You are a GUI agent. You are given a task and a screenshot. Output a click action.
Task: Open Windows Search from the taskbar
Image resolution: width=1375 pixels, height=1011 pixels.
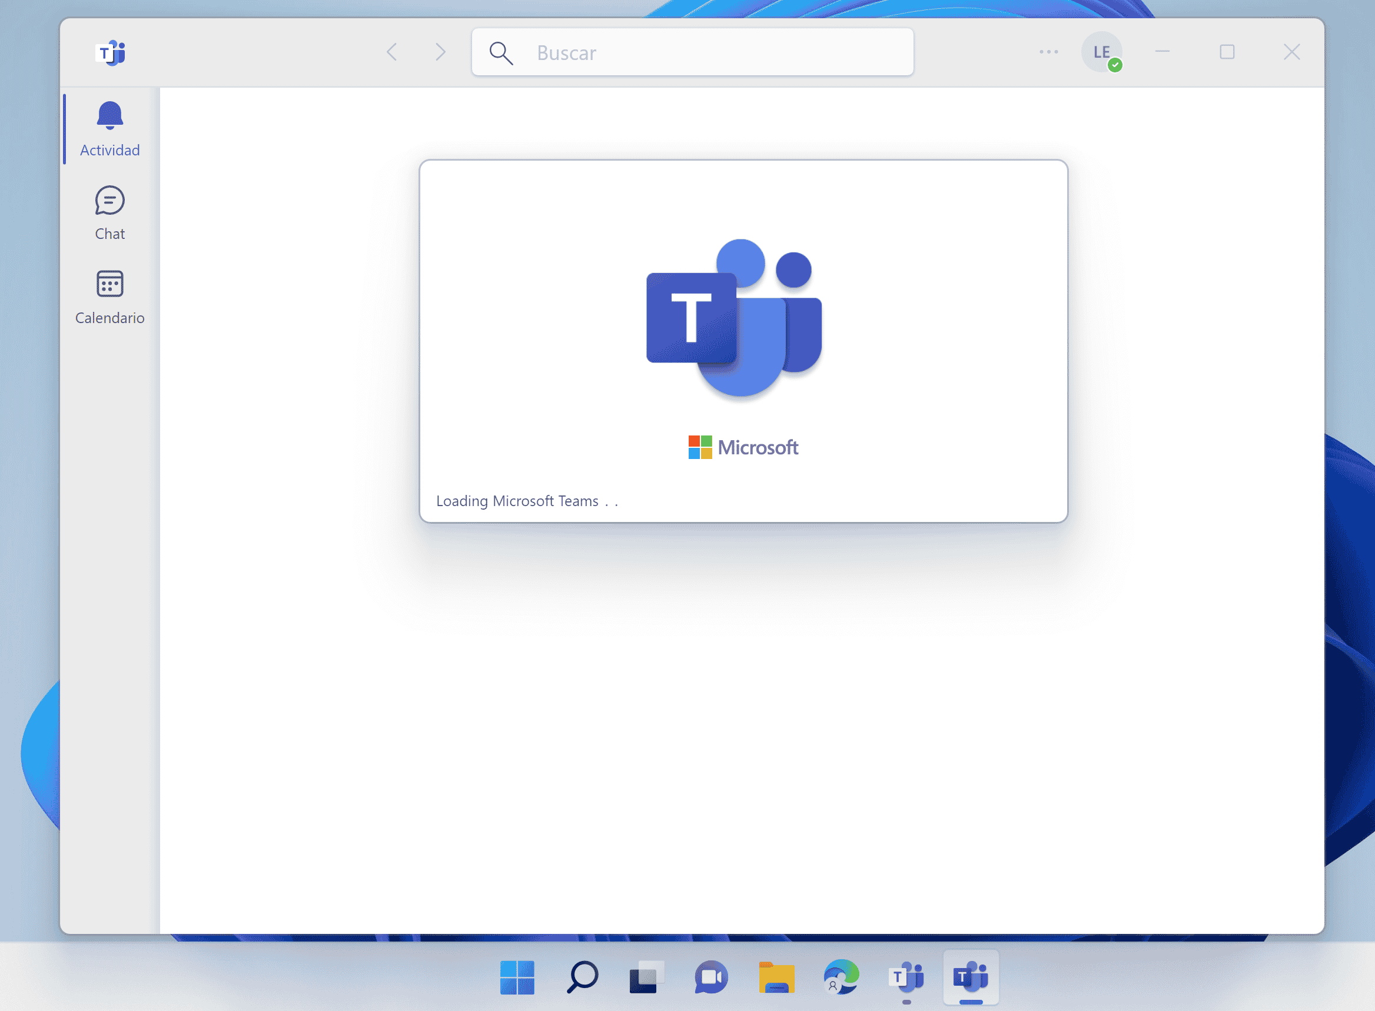[x=582, y=977]
